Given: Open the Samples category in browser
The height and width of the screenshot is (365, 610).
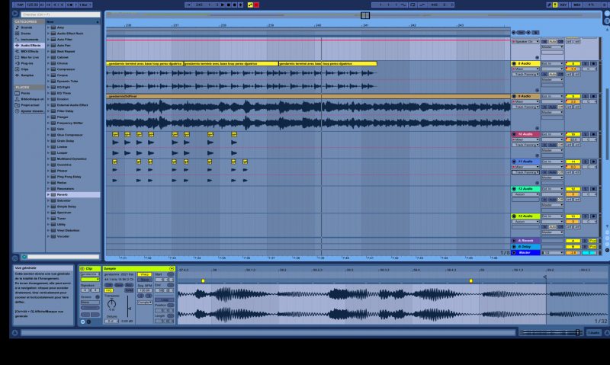Looking at the screenshot, I should point(27,75).
